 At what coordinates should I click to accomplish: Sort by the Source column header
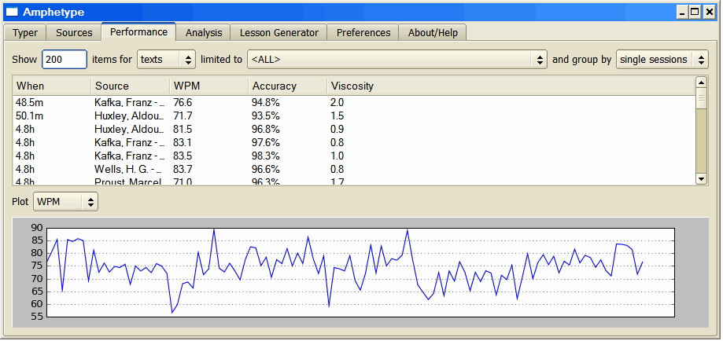pos(131,86)
